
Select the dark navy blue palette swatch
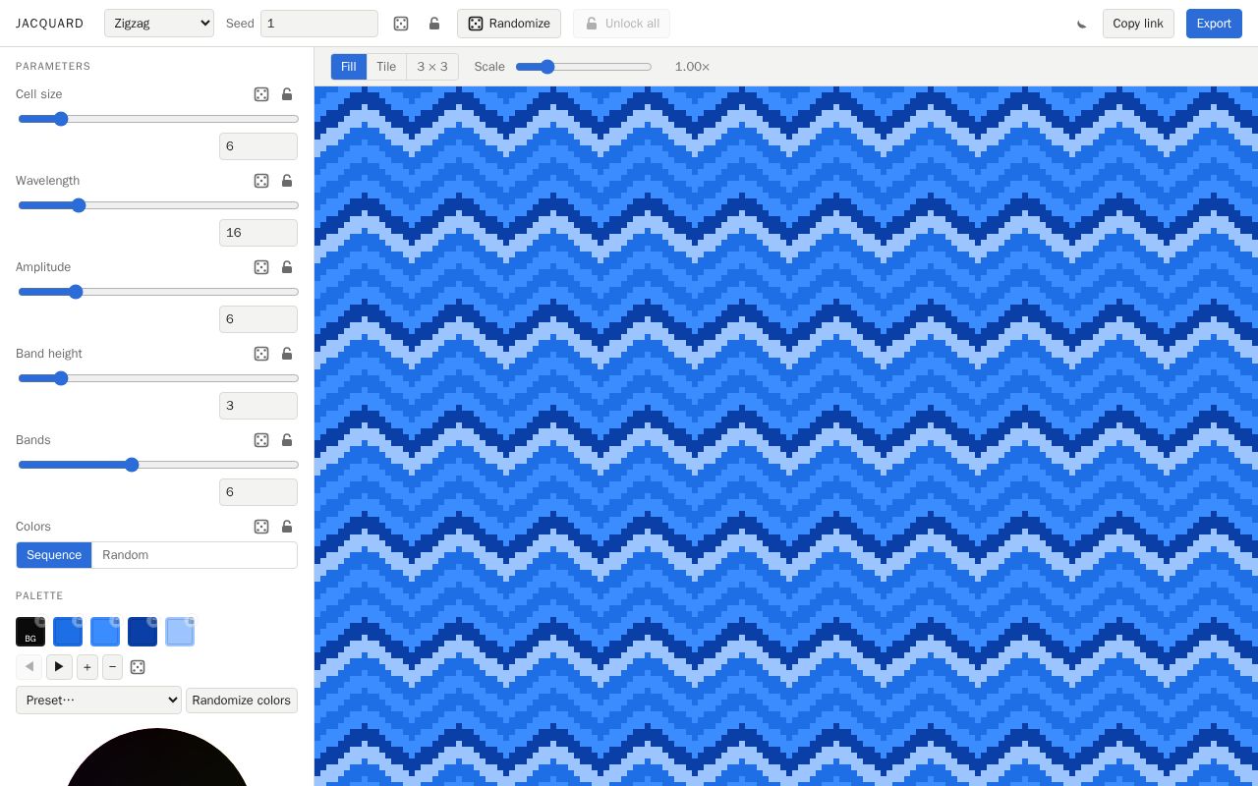[143, 632]
